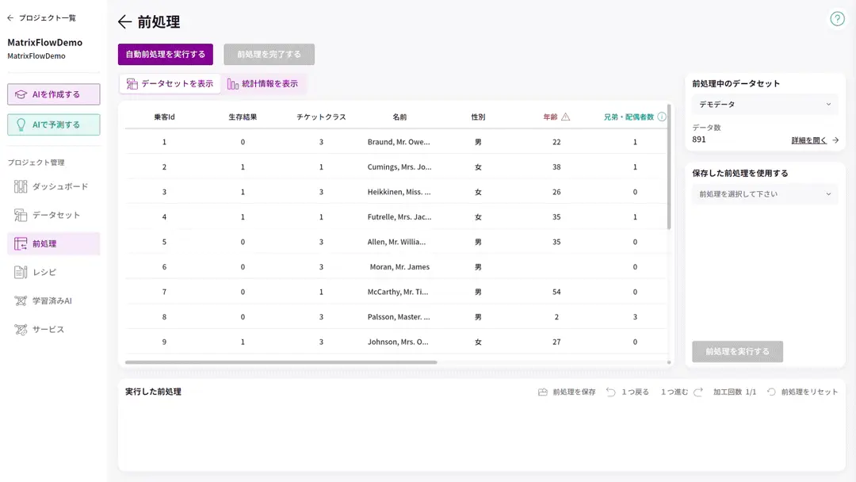Viewport: 856px width, 482px height.
Task: Click the horizontal scrollbar under the table
Action: tap(281, 362)
